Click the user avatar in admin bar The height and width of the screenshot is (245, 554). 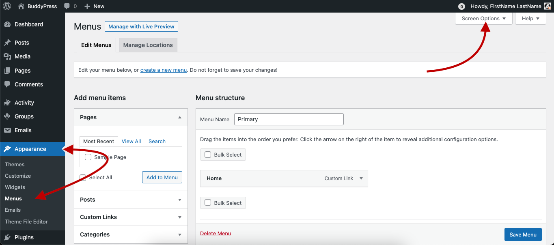[x=548, y=6]
